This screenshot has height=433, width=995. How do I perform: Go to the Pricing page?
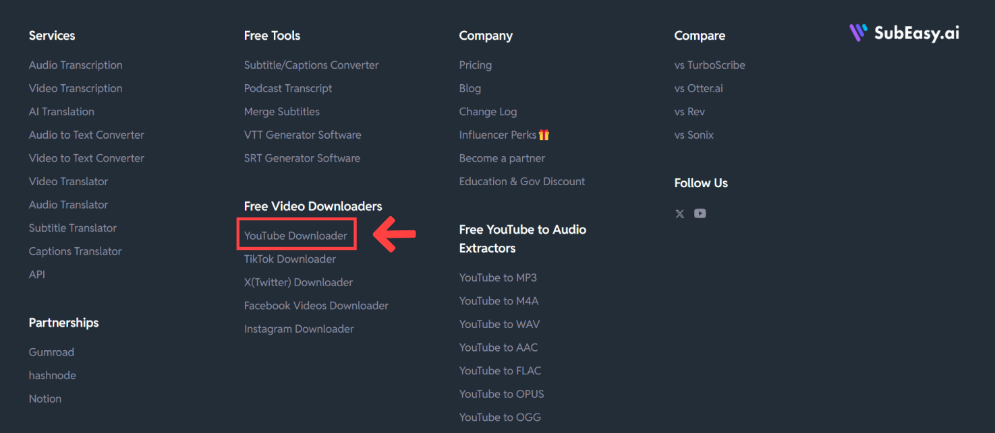[476, 65]
